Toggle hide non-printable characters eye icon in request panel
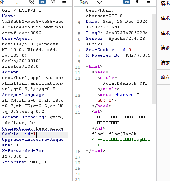The width and height of the screenshot is (170, 181). point(31,2)
